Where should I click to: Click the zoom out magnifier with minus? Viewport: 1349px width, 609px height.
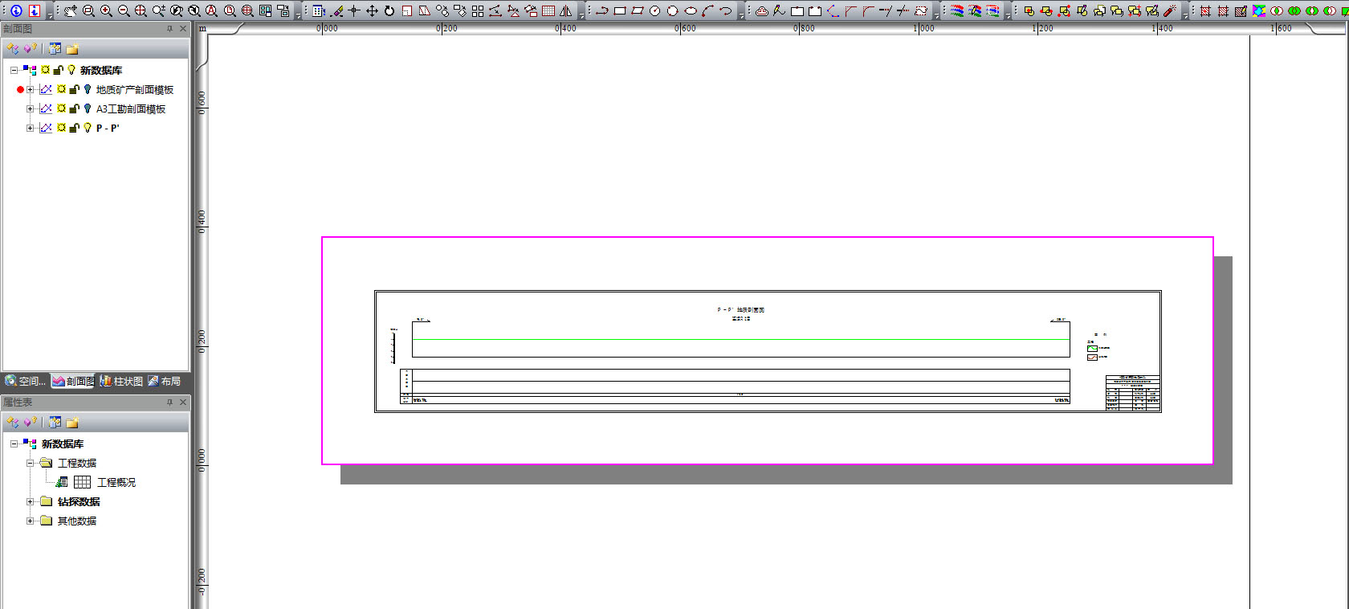(x=124, y=10)
